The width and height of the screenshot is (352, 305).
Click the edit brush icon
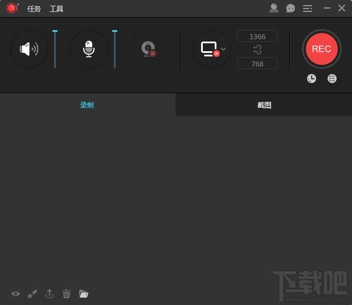click(x=32, y=294)
